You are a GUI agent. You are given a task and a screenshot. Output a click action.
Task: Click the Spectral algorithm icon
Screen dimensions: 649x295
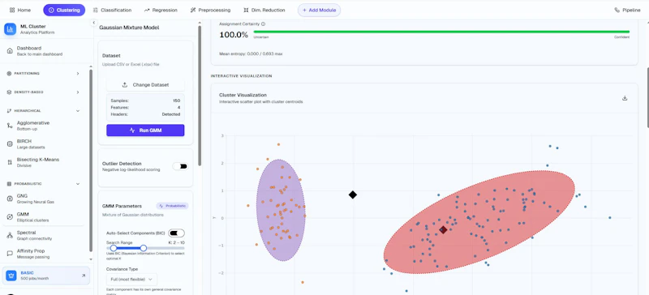(10, 235)
